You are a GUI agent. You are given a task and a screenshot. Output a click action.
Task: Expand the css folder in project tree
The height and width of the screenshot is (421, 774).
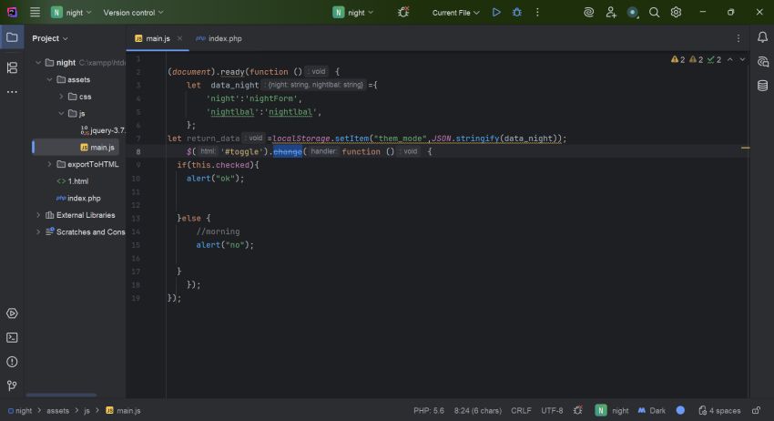coord(61,97)
